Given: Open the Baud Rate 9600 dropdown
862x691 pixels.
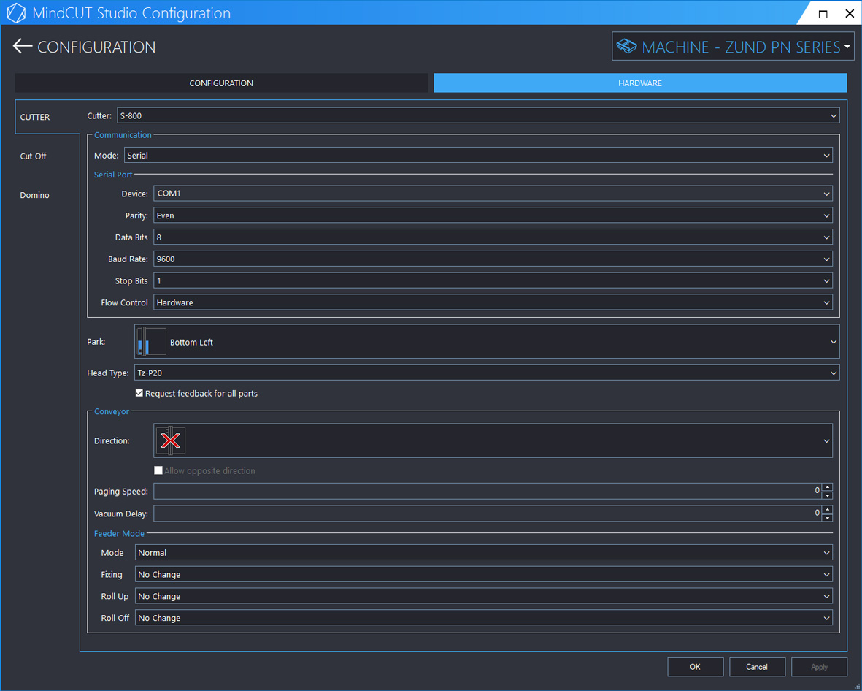Looking at the screenshot, I should [493, 259].
